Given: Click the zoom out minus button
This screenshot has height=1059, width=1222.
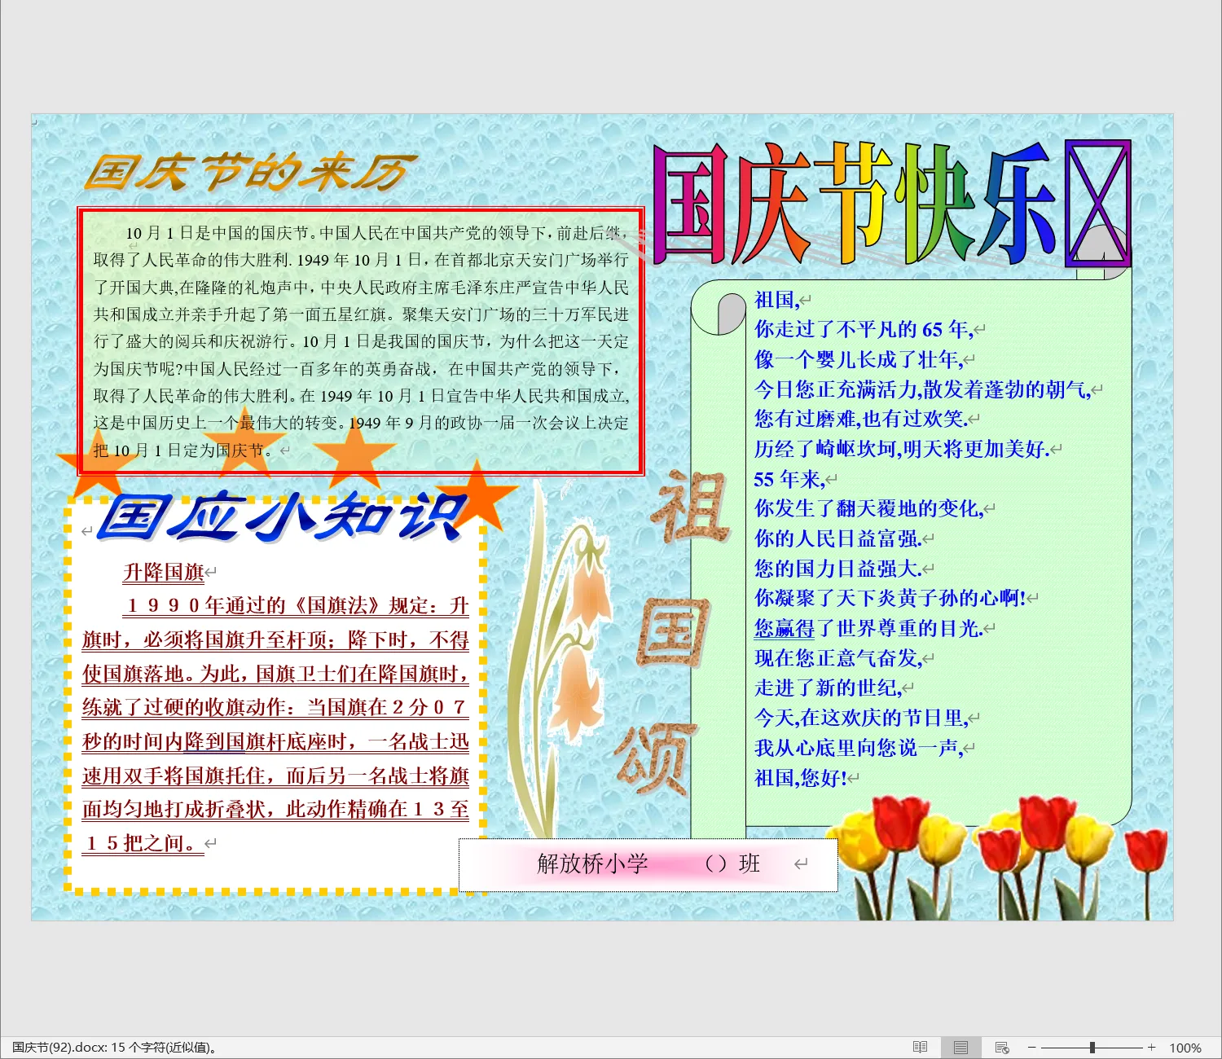Looking at the screenshot, I should pos(1031,1048).
